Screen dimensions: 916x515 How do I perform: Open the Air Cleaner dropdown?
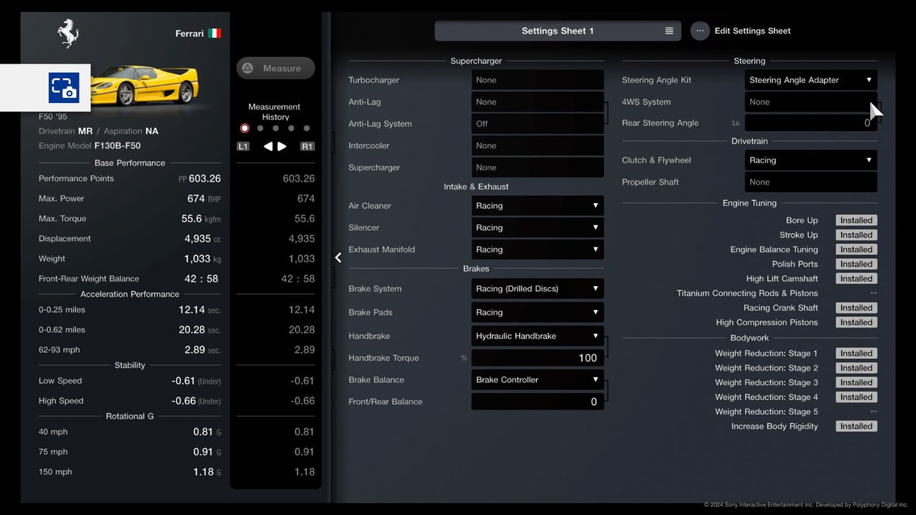(537, 206)
